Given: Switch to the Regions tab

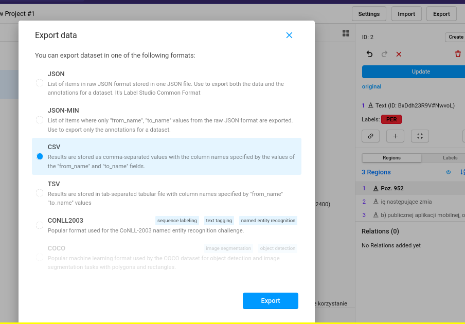Looking at the screenshot, I should [x=391, y=158].
